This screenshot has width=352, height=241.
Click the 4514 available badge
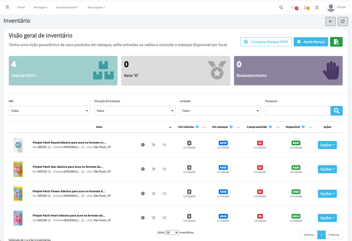[296, 216]
